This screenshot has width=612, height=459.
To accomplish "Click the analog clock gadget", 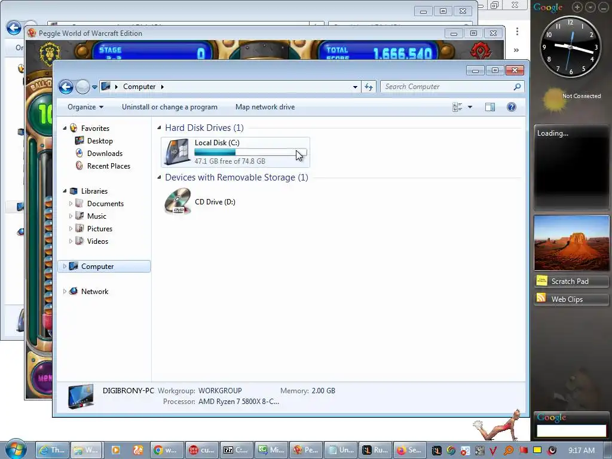I will click(x=570, y=47).
